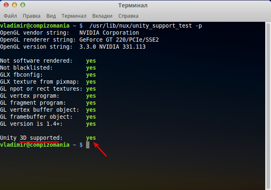Screen dimensions: 271x190
Task: Maximize the window with green button
Action: [23, 5]
